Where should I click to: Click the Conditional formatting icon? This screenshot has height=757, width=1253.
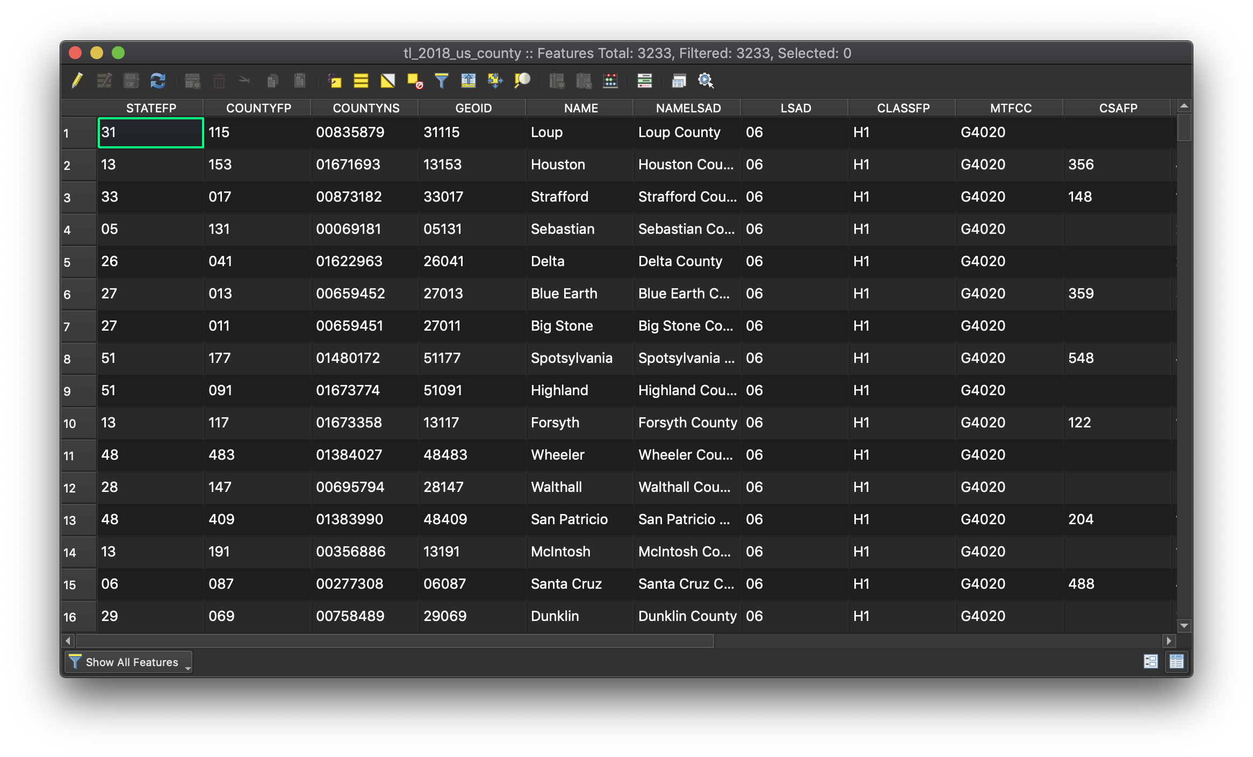[645, 81]
